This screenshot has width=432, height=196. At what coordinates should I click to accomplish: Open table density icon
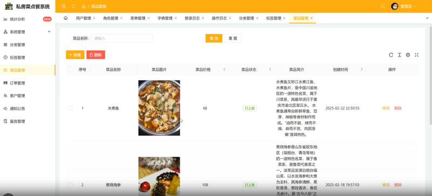399,55
